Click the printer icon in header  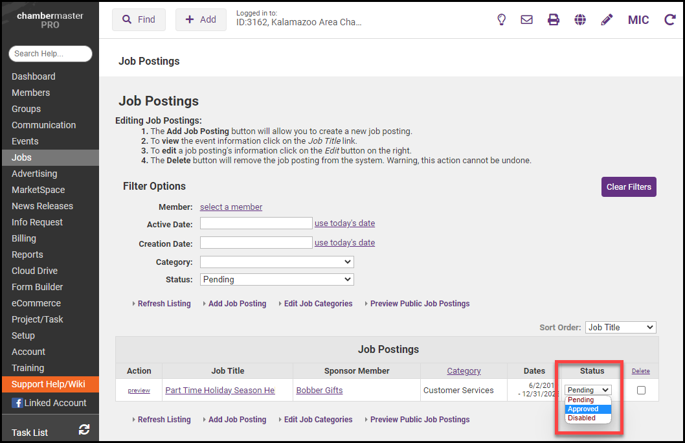[x=554, y=19]
